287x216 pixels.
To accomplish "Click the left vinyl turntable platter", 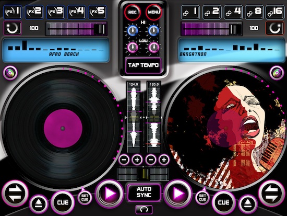I will click(63, 129).
